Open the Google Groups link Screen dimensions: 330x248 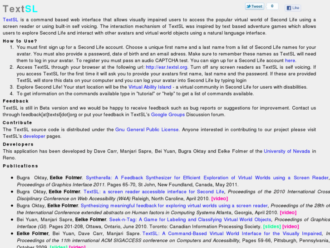coord(168,114)
